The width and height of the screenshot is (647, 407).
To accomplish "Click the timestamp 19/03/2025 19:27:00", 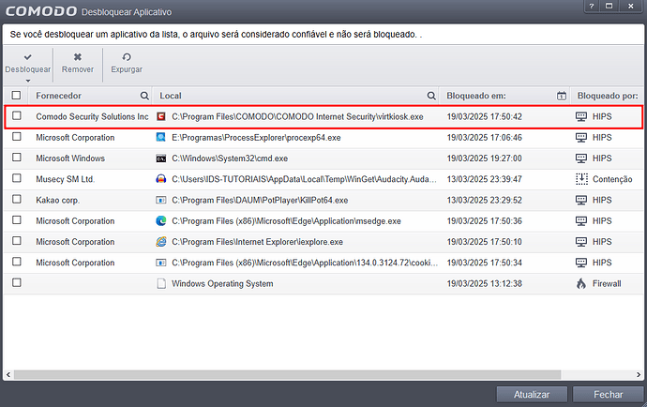I will (485, 158).
